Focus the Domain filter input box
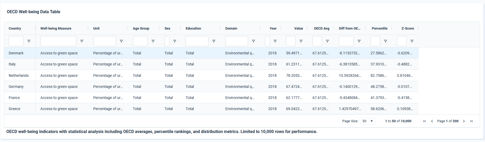Image resolution: width=485 pixels, height=142 pixels. [237, 41]
